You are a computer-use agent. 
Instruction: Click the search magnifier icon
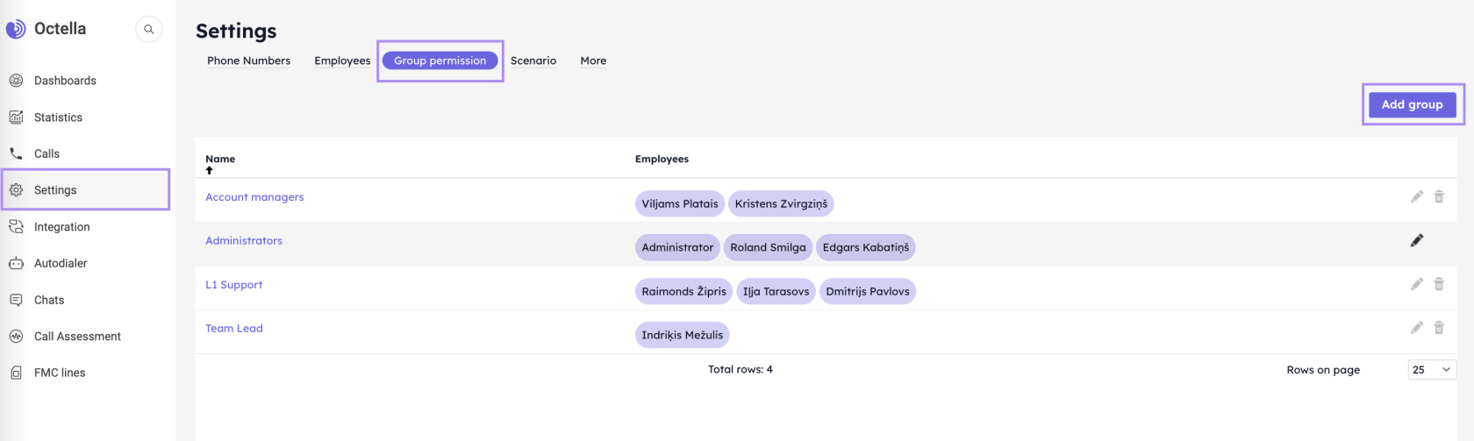click(x=149, y=29)
